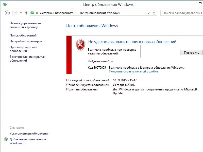
Task: Click the Обновления устанавливались label
Action: (x=88, y=85)
